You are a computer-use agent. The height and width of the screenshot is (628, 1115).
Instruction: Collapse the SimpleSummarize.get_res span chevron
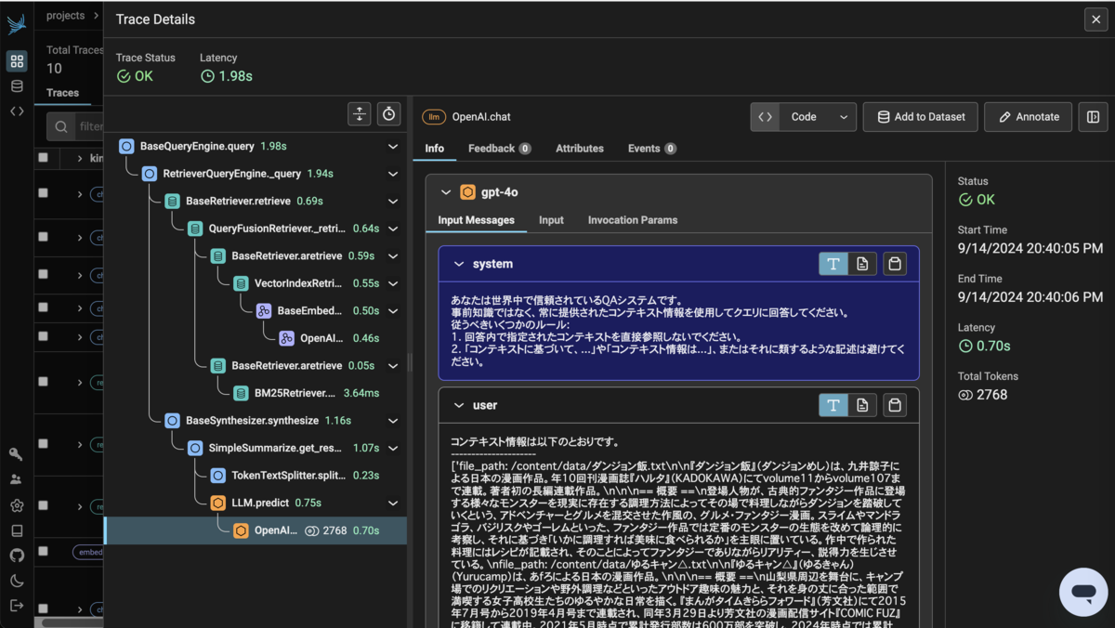(x=393, y=448)
